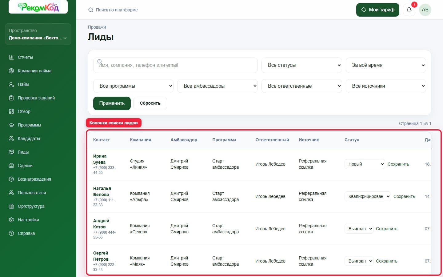Open the За всё время period dropdown
Image resolution: width=443 pixels, height=277 pixels.
tap(386, 65)
